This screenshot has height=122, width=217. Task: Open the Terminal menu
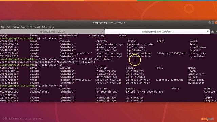35,27
